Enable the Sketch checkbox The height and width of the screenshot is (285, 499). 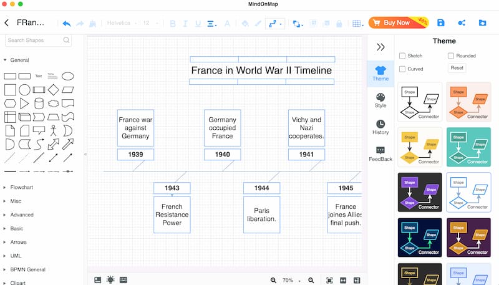402,56
